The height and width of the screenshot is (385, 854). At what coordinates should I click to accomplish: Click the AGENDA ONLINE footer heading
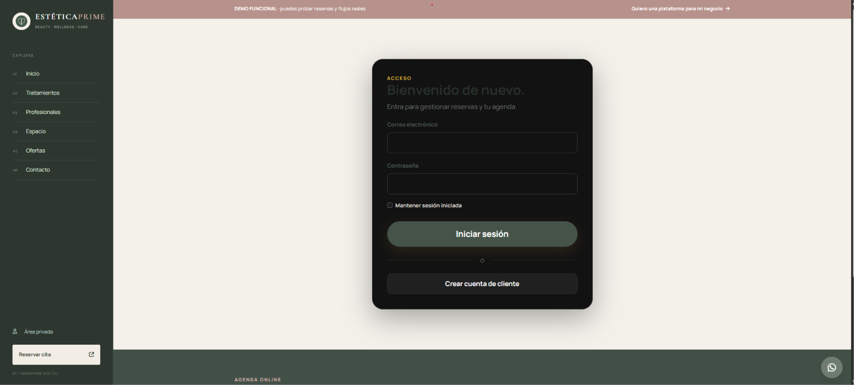coord(258,380)
